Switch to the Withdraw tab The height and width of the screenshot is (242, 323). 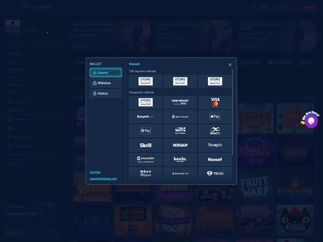click(105, 83)
